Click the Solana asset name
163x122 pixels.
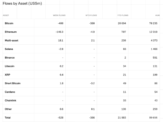(x=9, y=49)
